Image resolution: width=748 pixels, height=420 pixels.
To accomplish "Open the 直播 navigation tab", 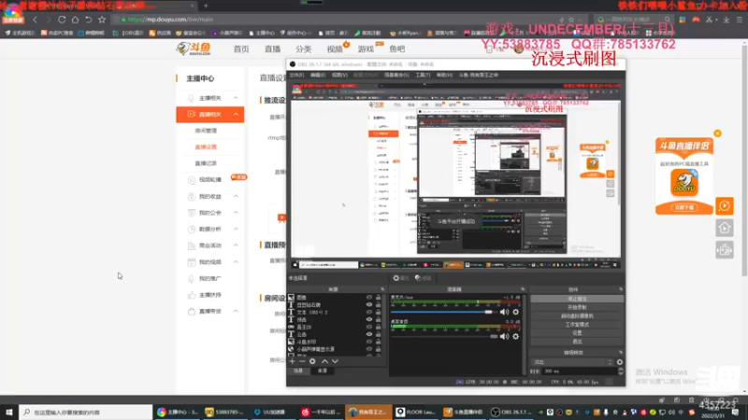I will point(272,49).
